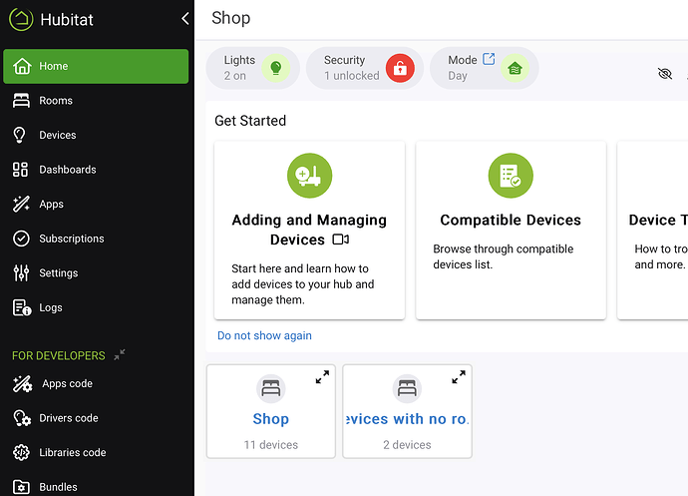The width and height of the screenshot is (688, 496).
Task: Open the partially visible Device T… card
Action: pyautogui.click(x=653, y=231)
